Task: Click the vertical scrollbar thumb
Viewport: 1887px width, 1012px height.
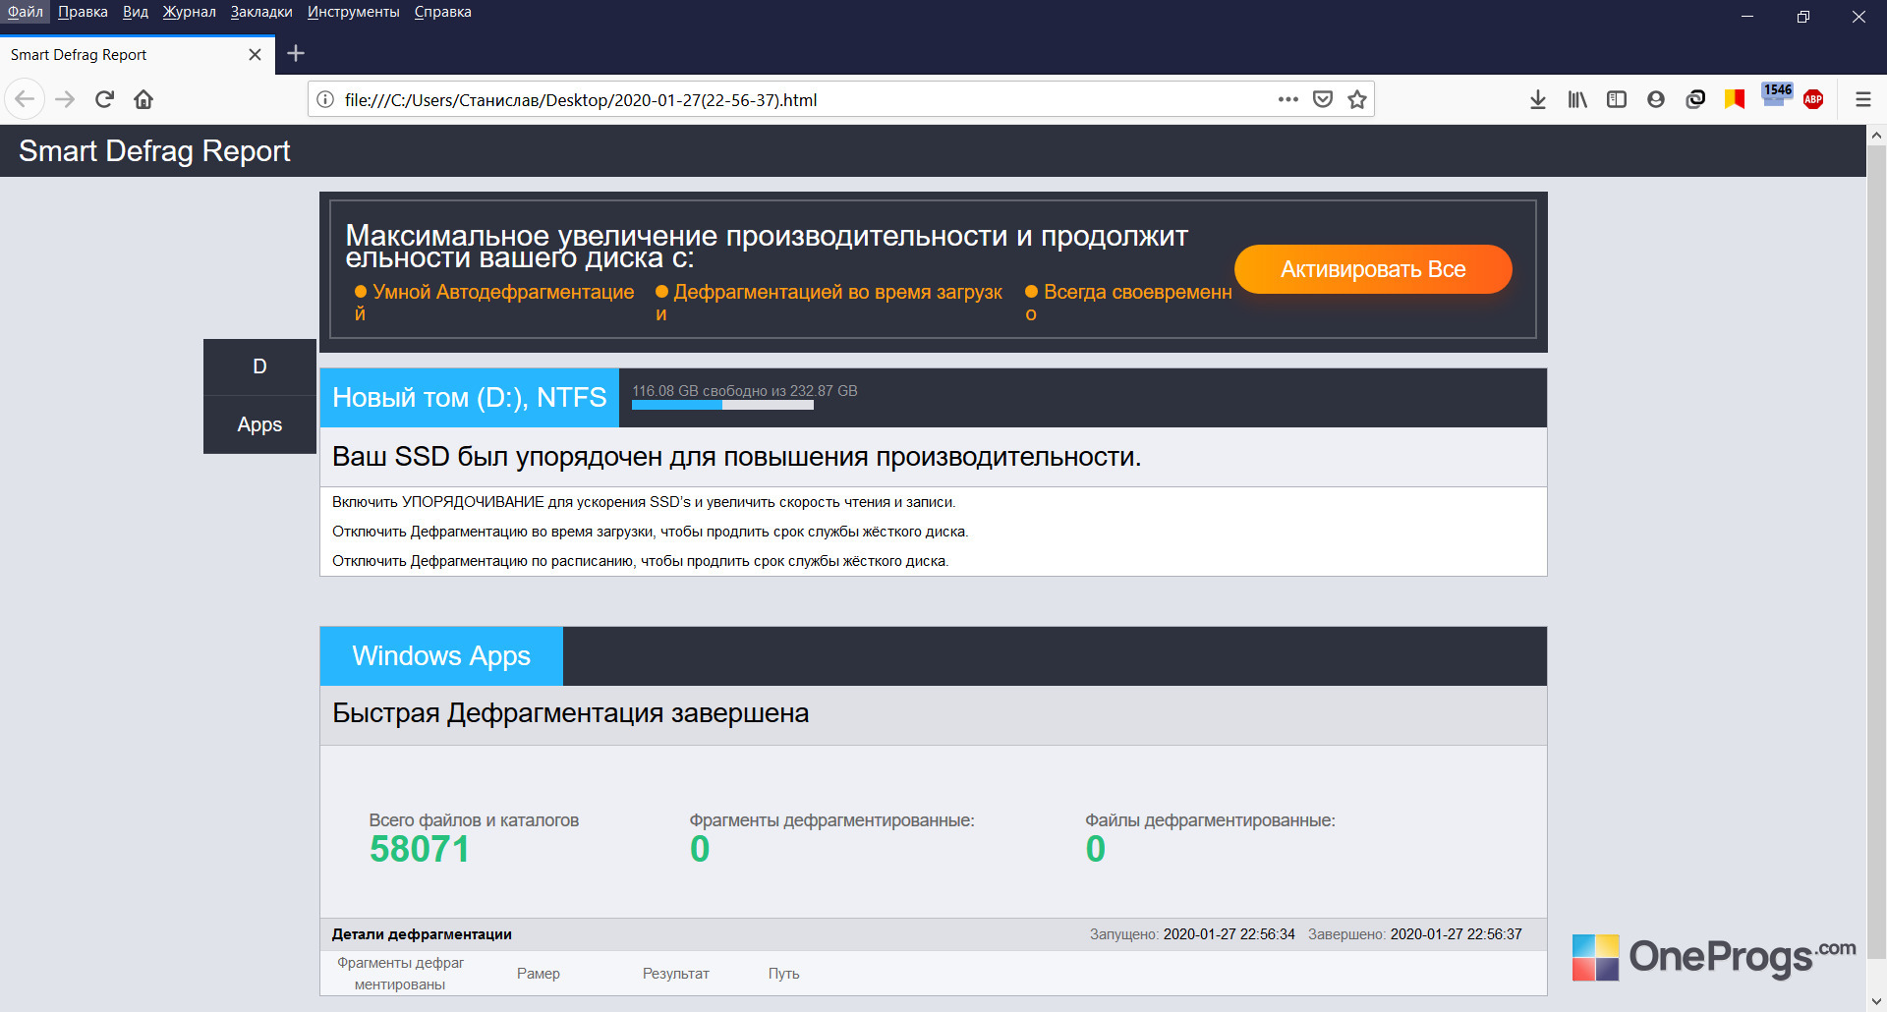Action: [x=1876, y=550]
